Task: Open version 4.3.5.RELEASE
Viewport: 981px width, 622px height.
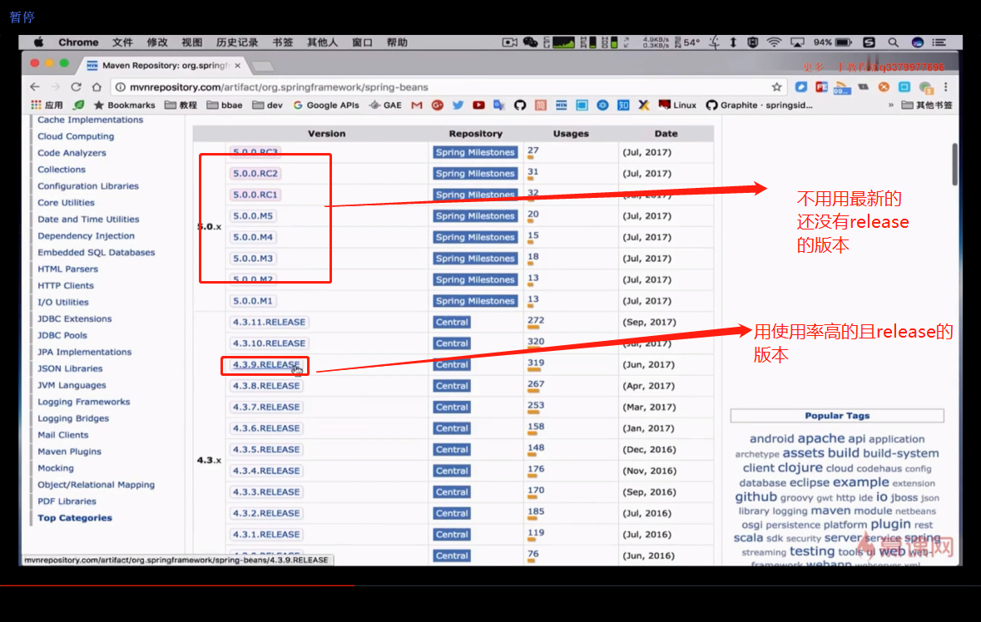Action: (266, 450)
